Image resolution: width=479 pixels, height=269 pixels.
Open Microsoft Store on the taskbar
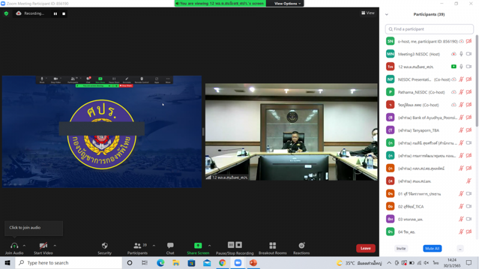tap(192, 262)
